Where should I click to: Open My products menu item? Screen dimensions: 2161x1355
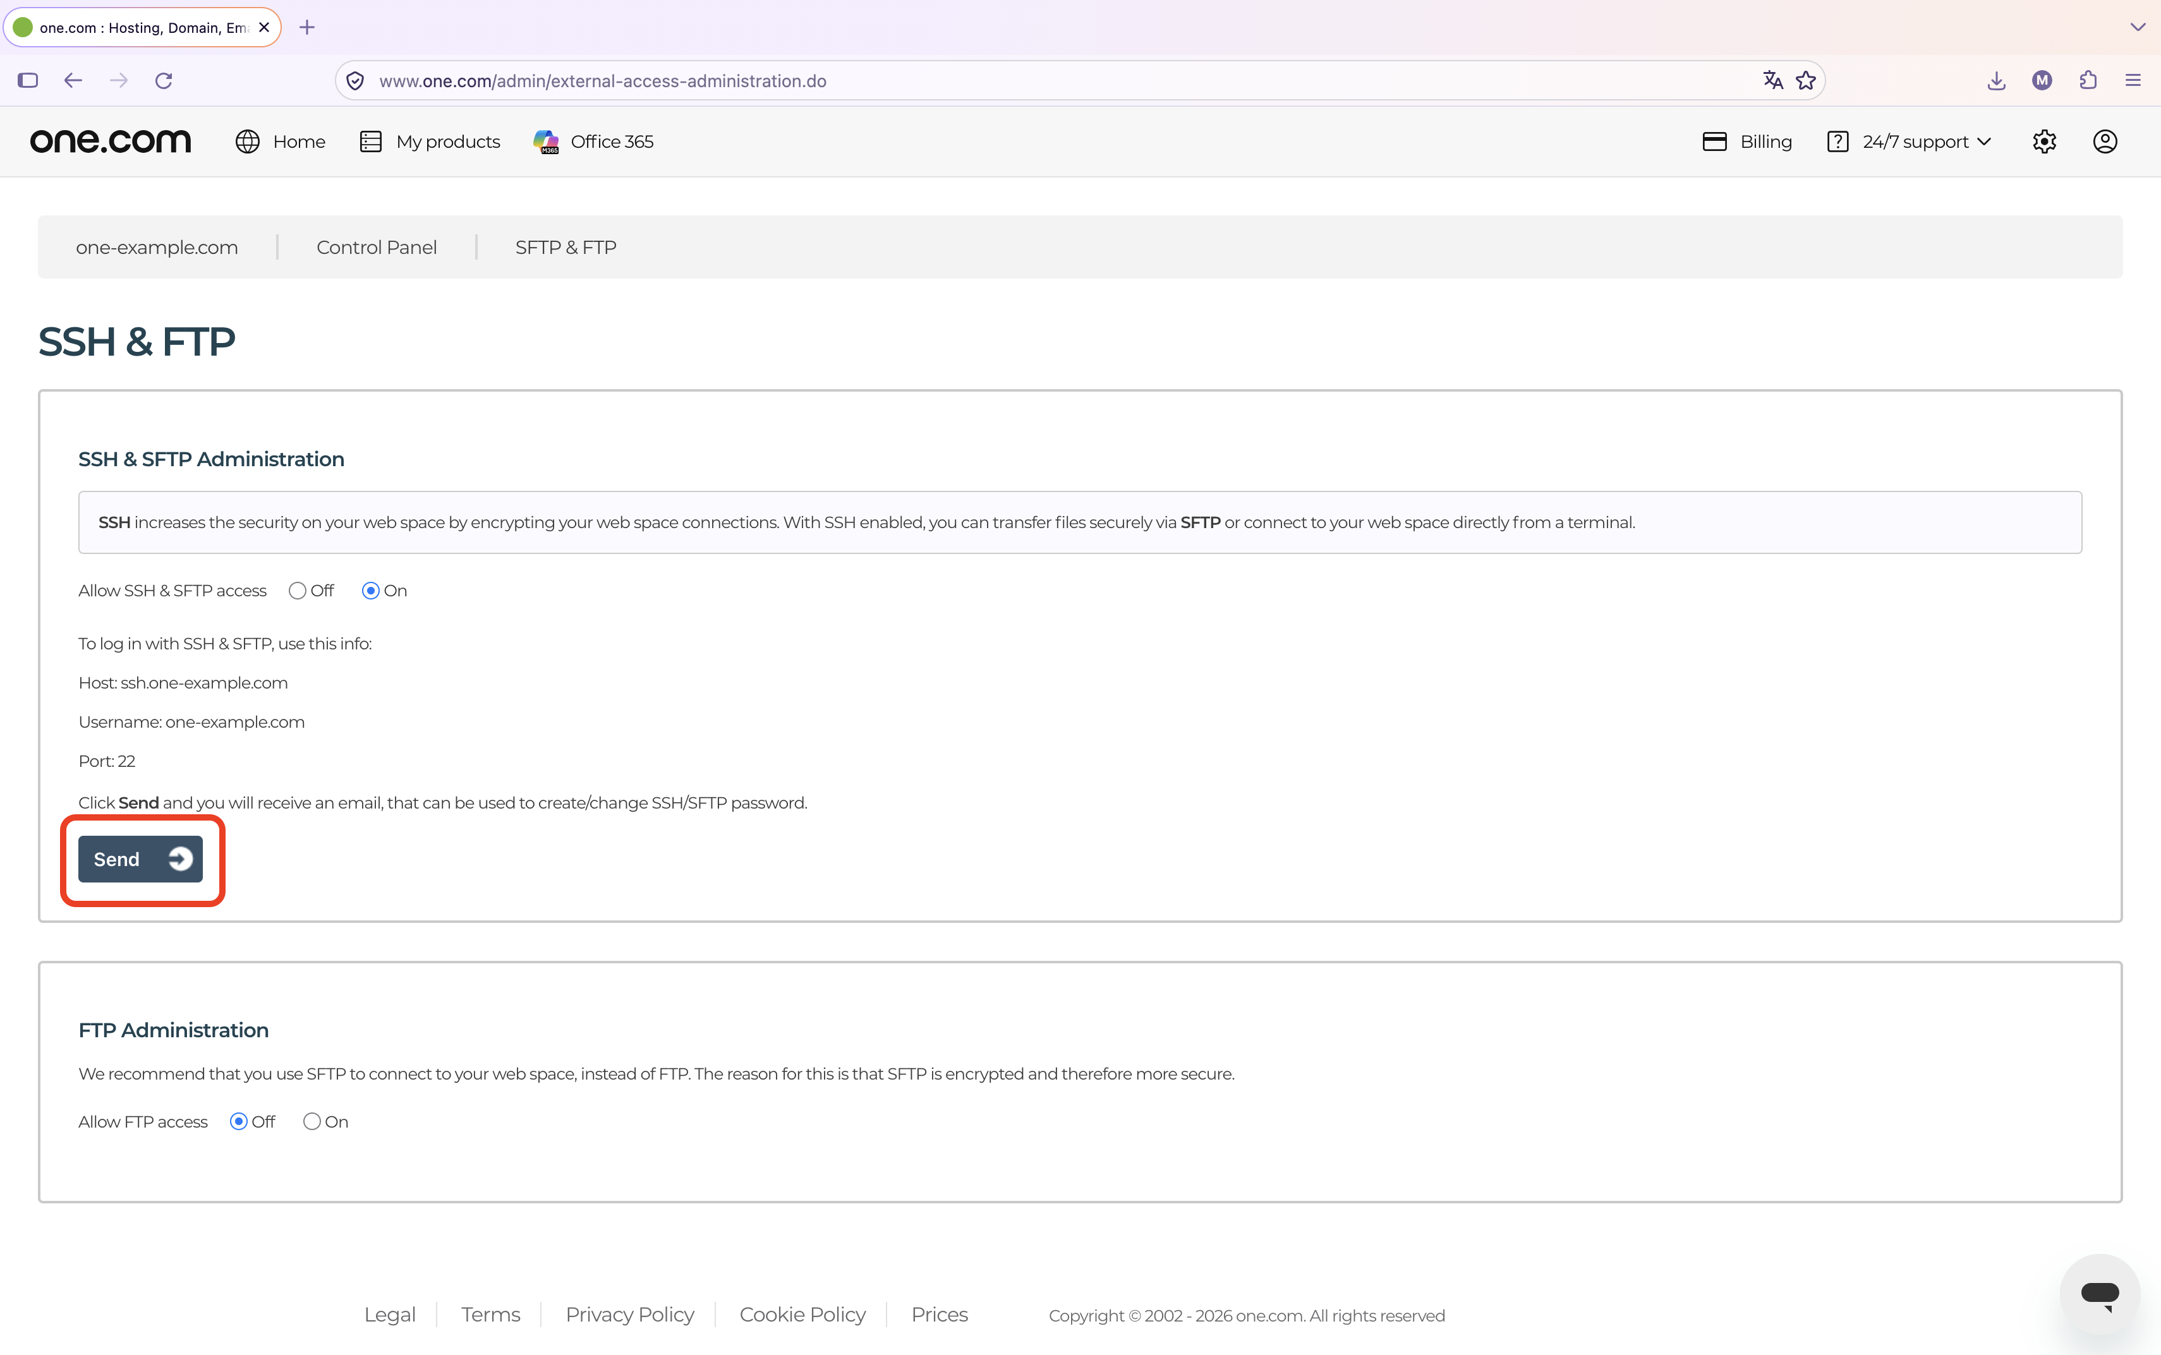click(x=430, y=142)
